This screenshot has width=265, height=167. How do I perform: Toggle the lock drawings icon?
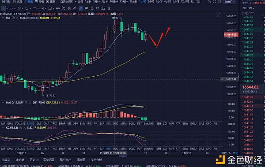coord(92,8)
